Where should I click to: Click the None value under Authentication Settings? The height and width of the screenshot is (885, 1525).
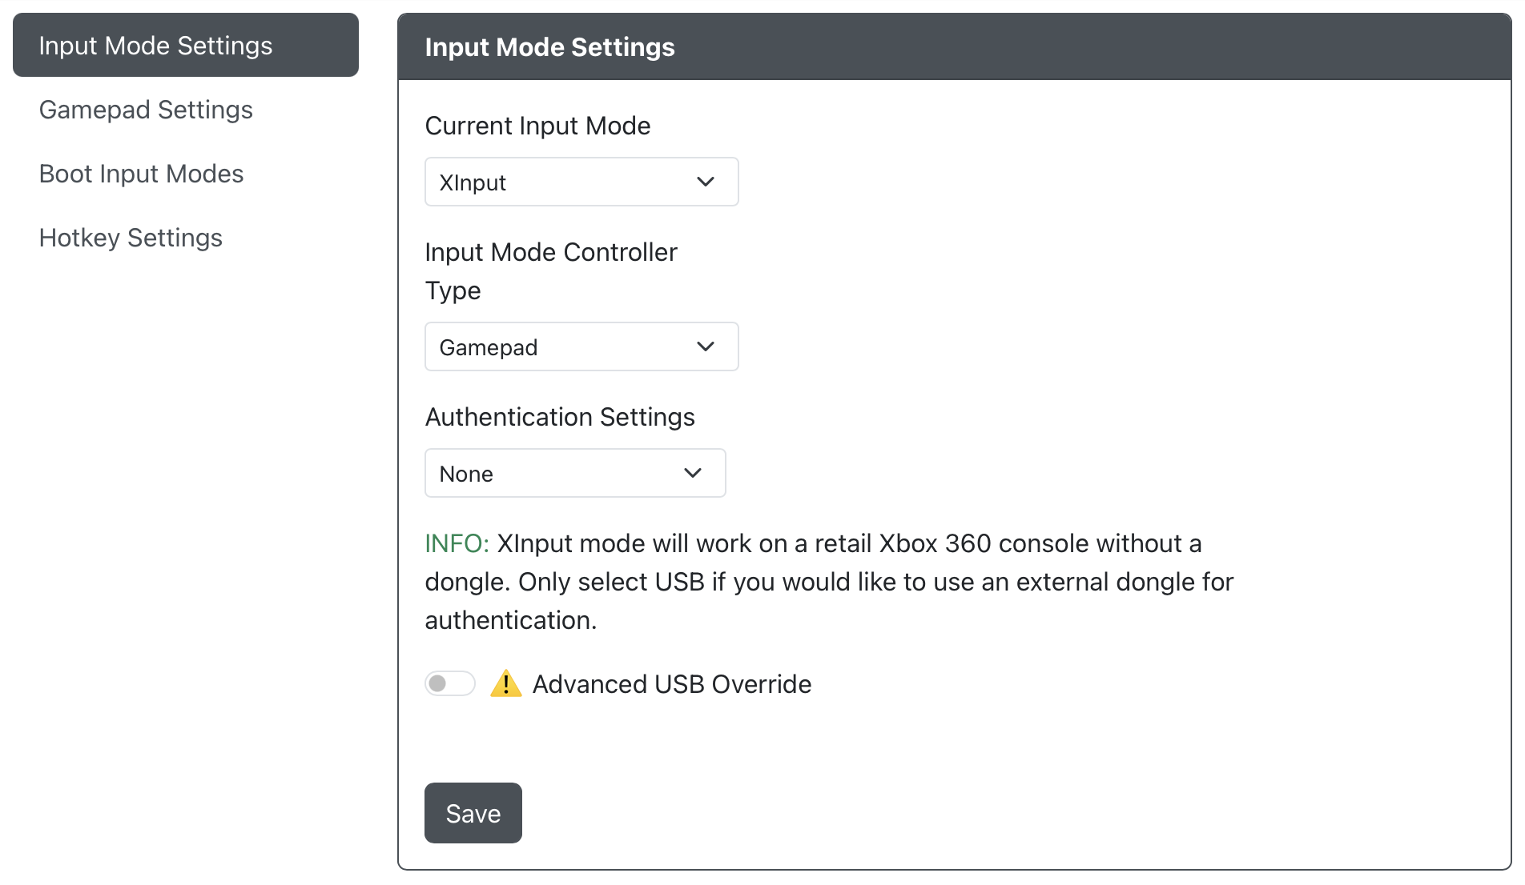(465, 473)
